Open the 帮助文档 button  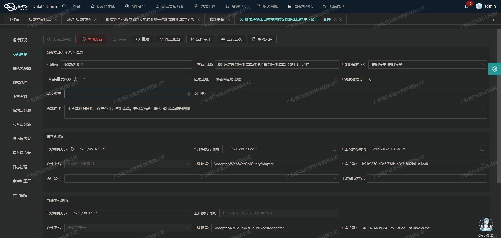point(262,39)
